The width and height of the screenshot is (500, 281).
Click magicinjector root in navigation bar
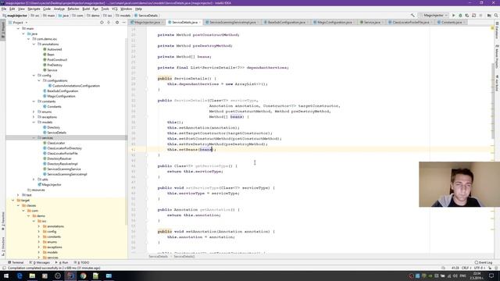coord(15,16)
